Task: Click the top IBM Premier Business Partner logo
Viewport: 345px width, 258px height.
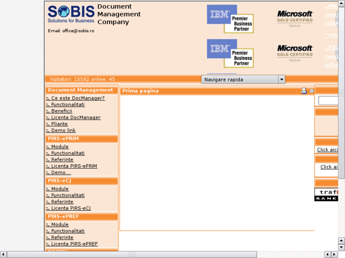Action: tap(230, 19)
